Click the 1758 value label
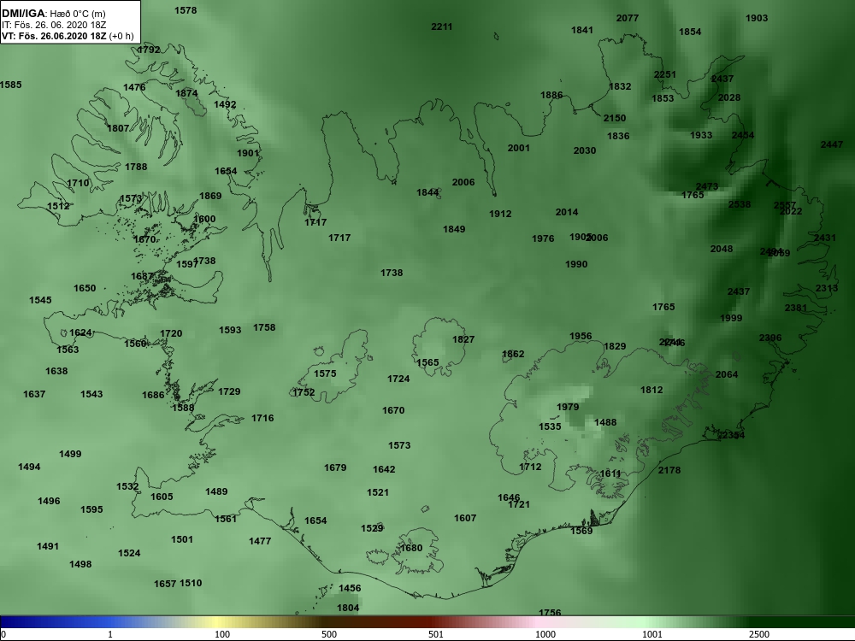This screenshot has width=855, height=641. click(264, 327)
